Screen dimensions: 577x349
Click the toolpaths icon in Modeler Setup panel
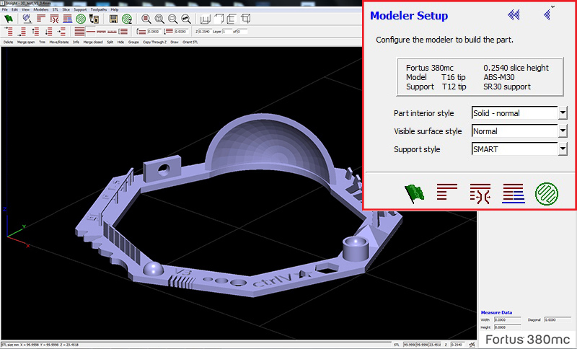click(514, 193)
